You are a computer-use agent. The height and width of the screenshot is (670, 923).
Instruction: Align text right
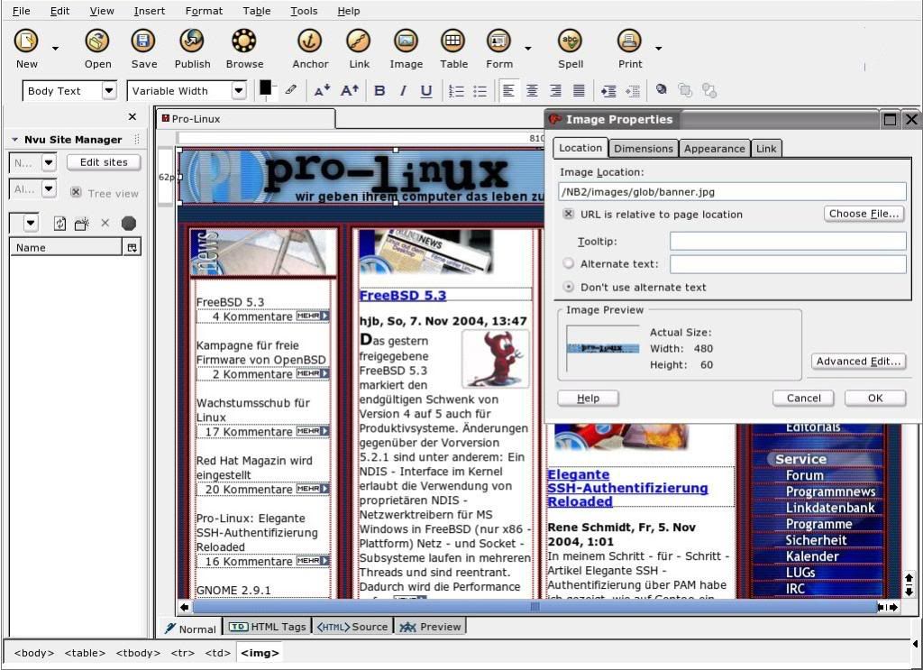pos(555,91)
